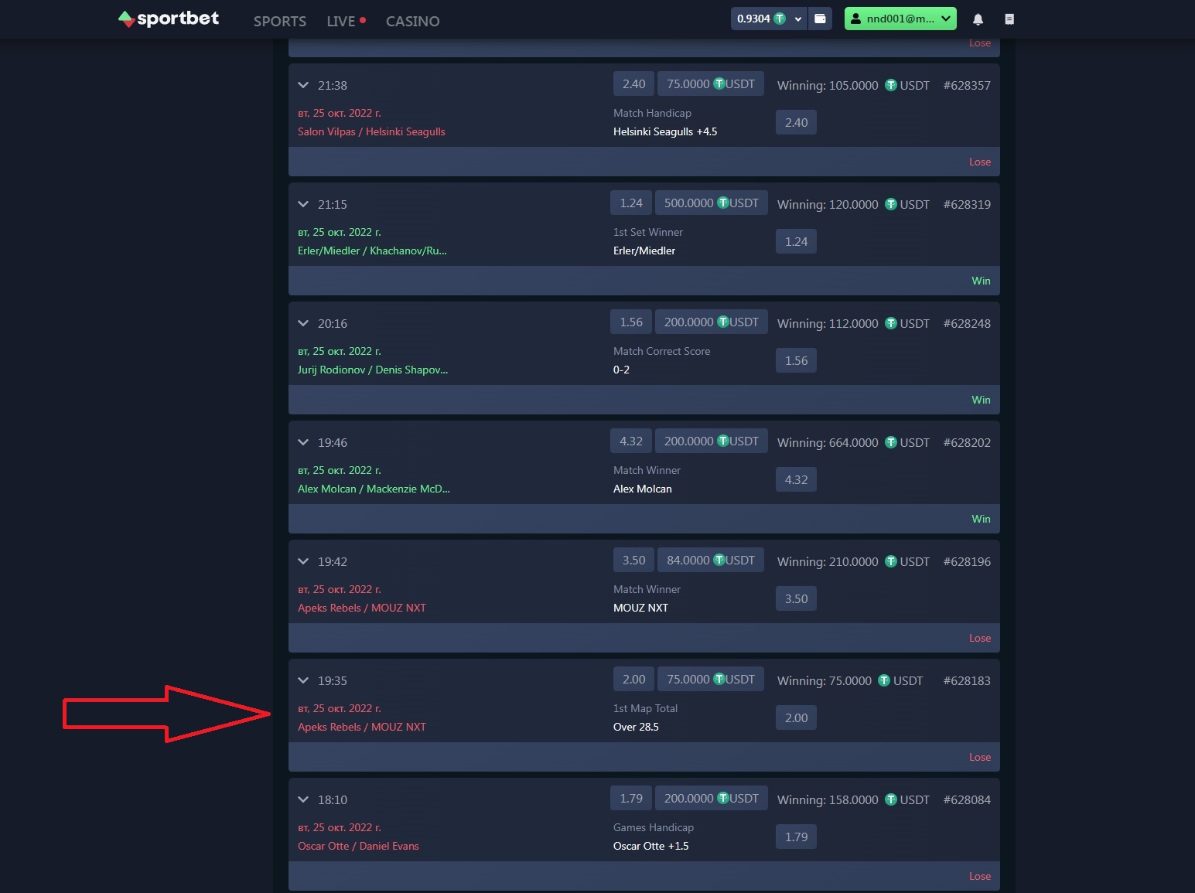Click the 75.0000 USDT stake on bet #628357

[x=711, y=84]
